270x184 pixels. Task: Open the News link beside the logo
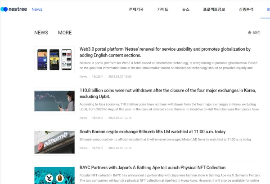click(37, 9)
